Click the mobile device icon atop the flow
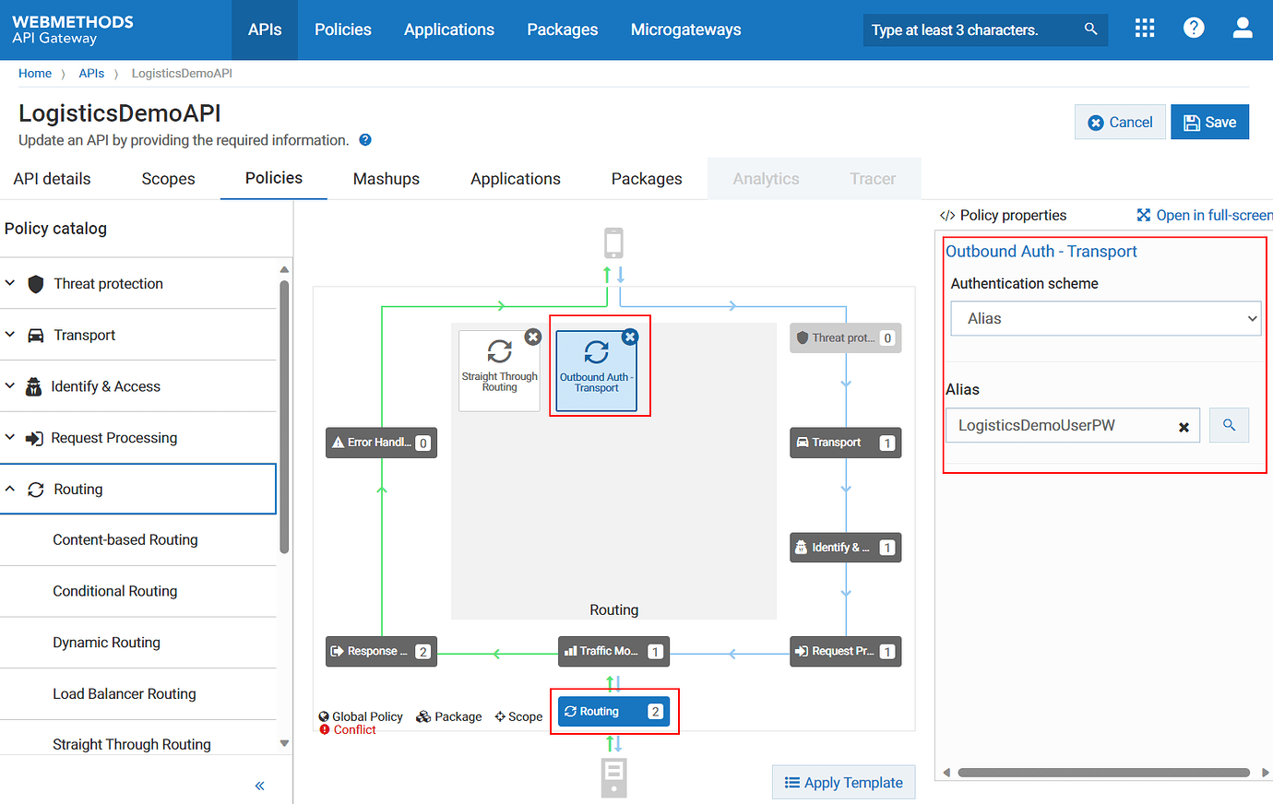The width and height of the screenshot is (1273, 804). click(x=613, y=243)
